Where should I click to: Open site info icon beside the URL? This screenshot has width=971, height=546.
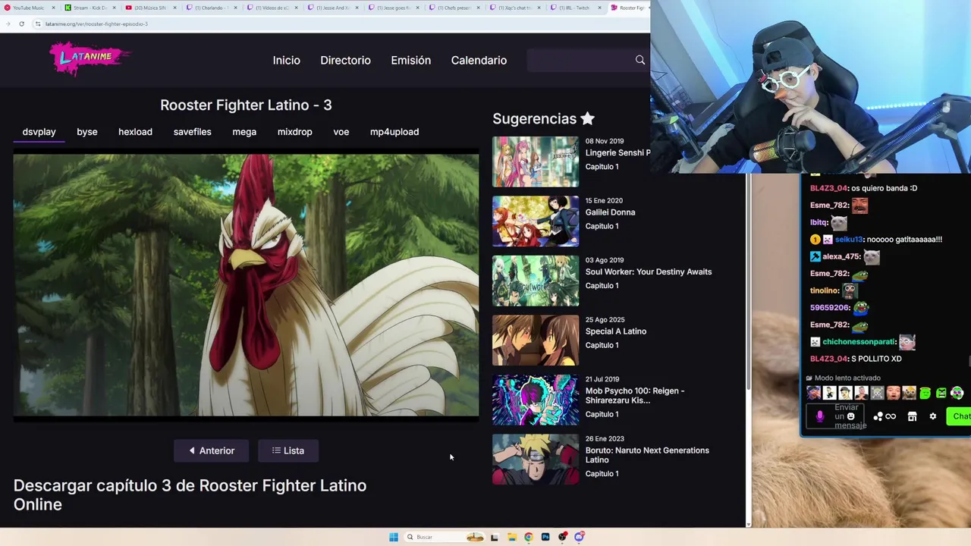click(x=37, y=24)
